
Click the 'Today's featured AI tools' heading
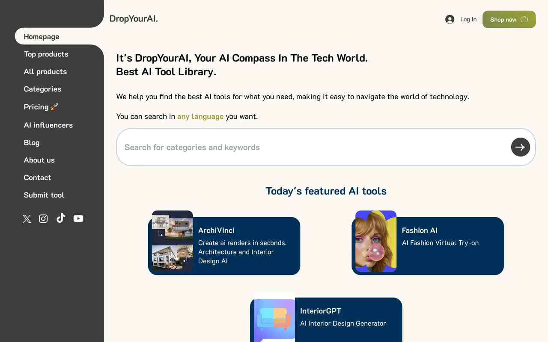coord(326,191)
